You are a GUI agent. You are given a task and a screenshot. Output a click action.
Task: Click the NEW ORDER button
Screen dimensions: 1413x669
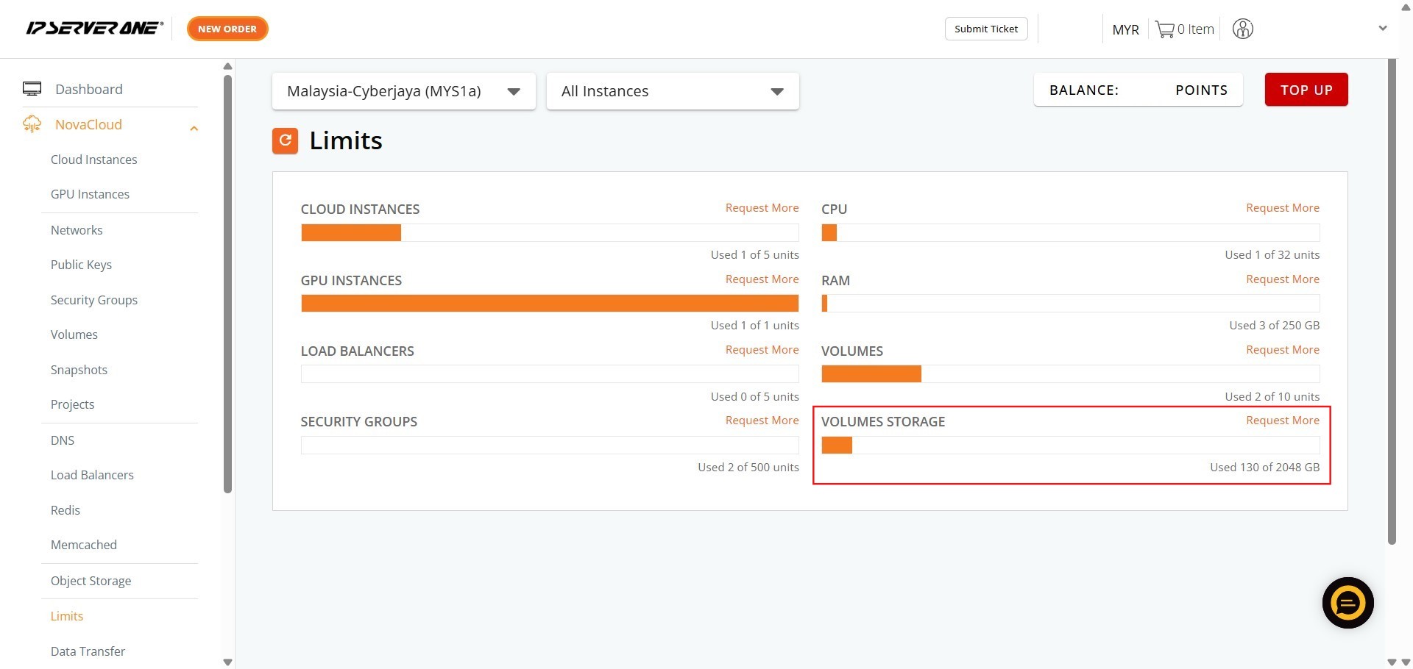(x=227, y=29)
